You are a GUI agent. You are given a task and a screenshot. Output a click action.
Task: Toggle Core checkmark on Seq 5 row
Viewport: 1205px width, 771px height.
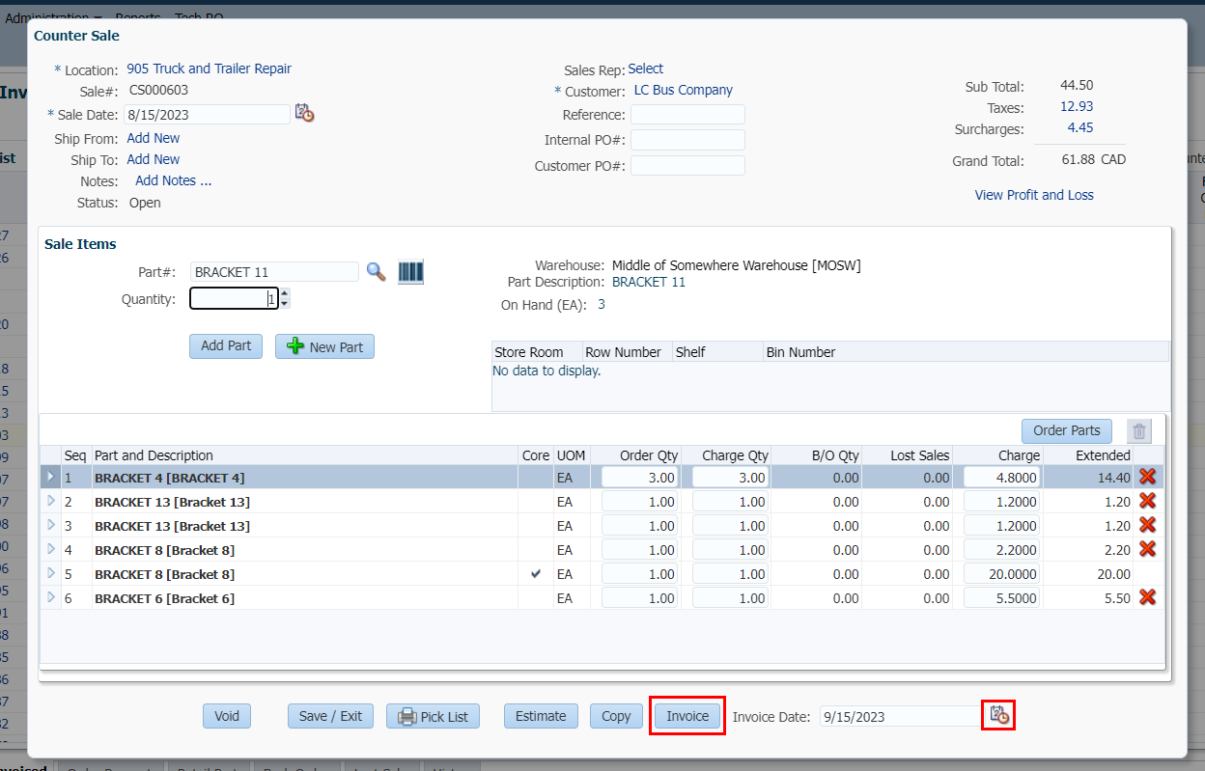536,573
